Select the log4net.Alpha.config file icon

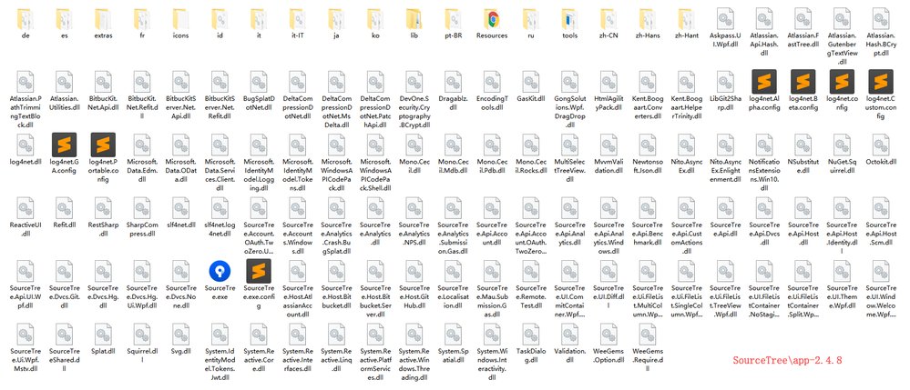[x=764, y=81]
